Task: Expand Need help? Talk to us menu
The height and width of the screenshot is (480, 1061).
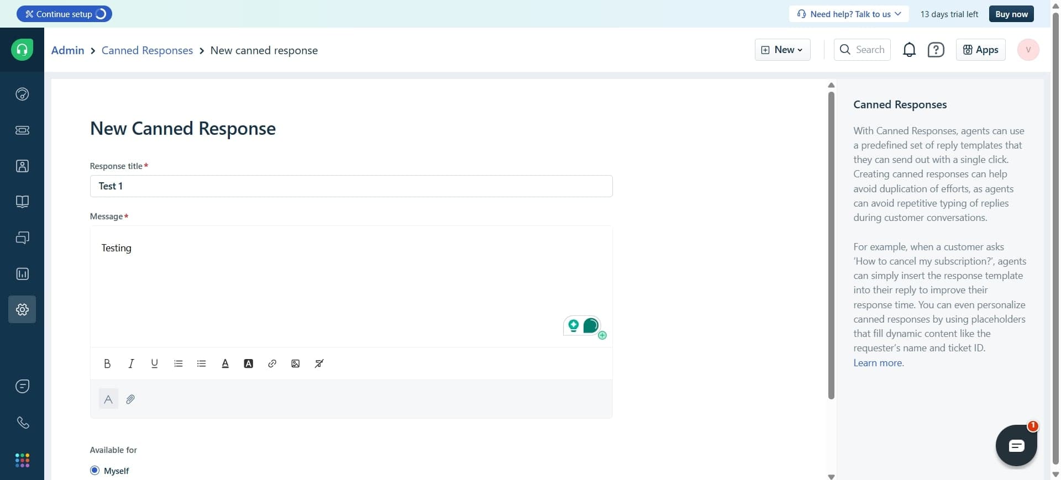Action: [849, 14]
